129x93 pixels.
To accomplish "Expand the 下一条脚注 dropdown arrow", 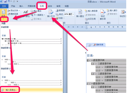I will coord(44,15).
